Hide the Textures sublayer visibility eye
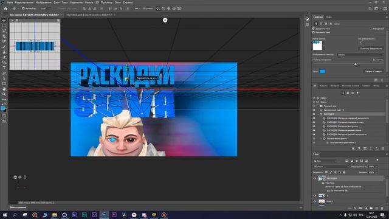Image resolution: width=389 pixels, height=219 pixels. pos(323,183)
